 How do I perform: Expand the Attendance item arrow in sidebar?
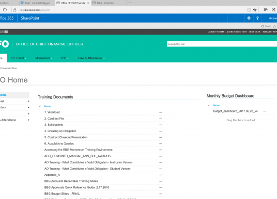[x=28, y=120]
